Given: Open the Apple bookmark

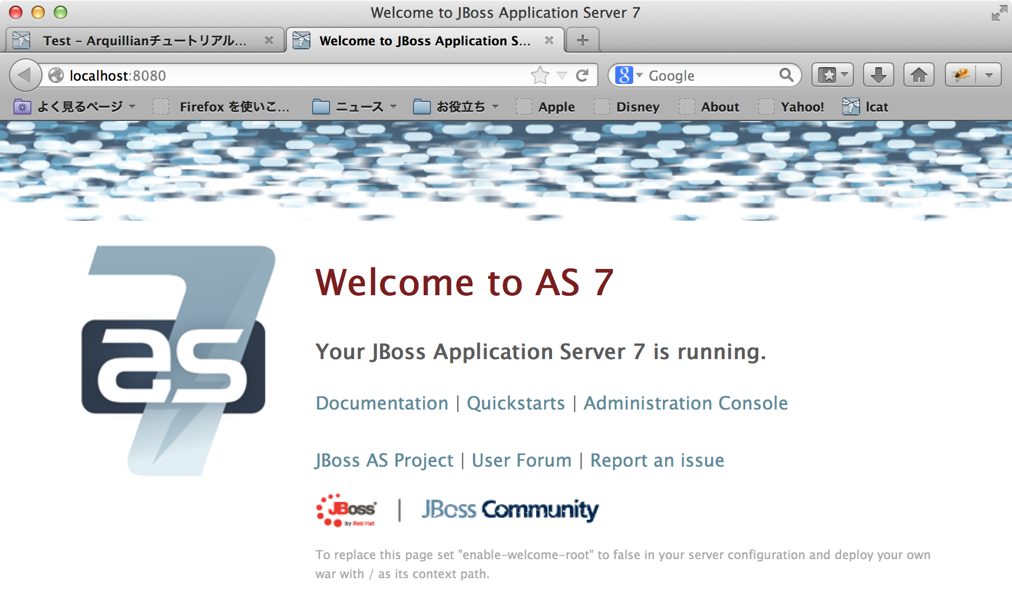Looking at the screenshot, I should pyautogui.click(x=546, y=106).
